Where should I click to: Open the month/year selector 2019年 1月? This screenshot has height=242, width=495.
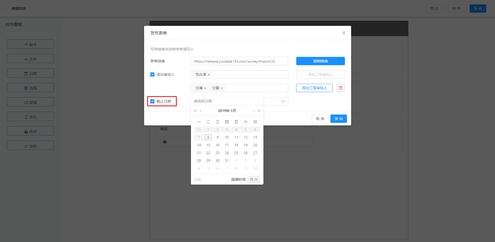tap(227, 111)
